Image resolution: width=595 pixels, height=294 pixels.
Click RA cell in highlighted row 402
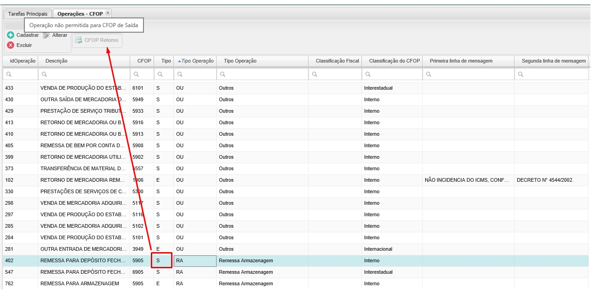click(x=195, y=260)
